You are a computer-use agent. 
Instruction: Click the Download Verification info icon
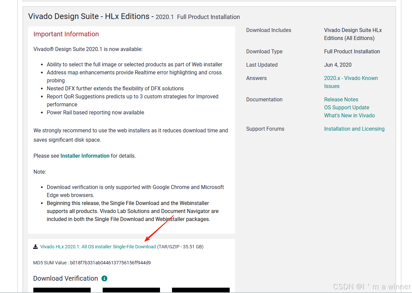click(x=104, y=278)
